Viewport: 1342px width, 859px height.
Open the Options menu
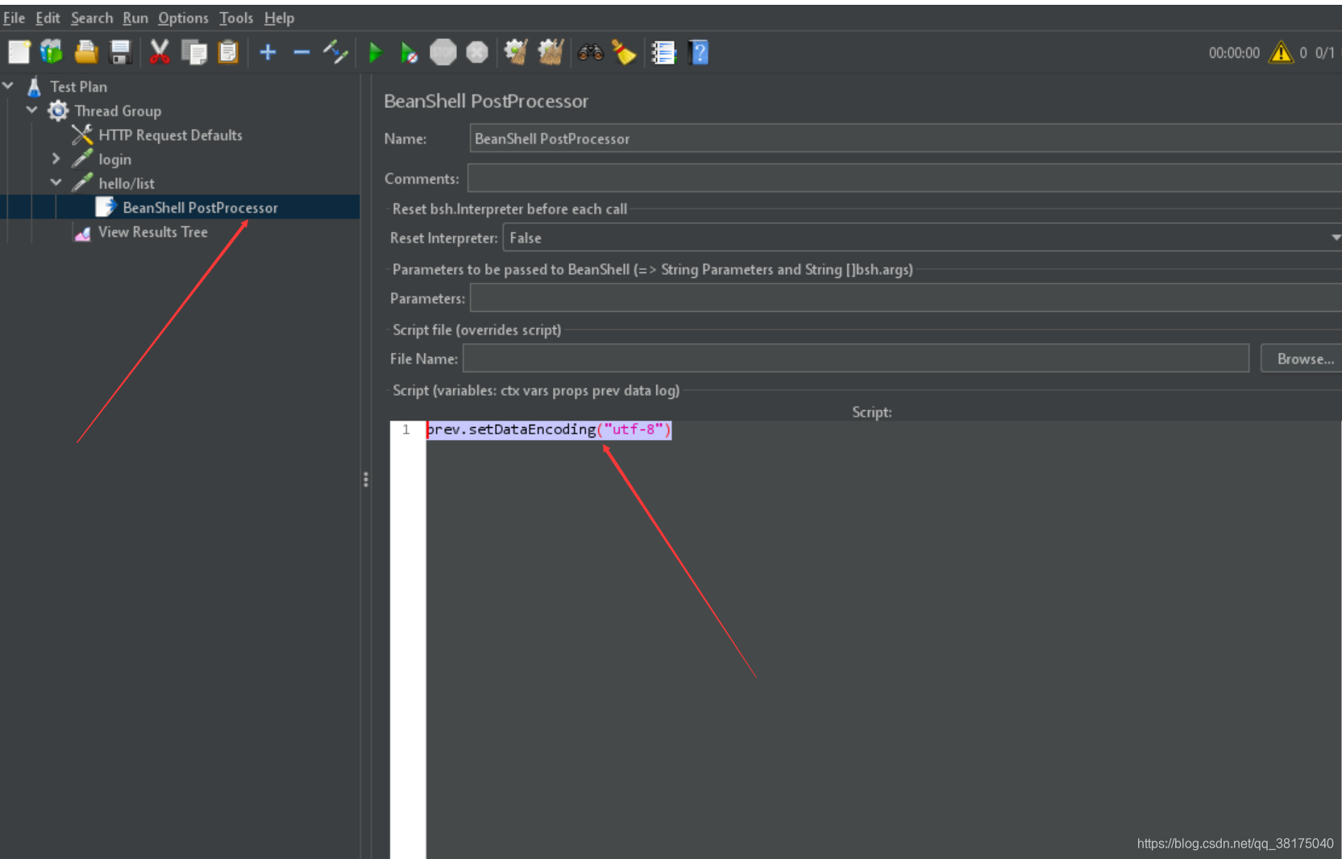tap(183, 18)
